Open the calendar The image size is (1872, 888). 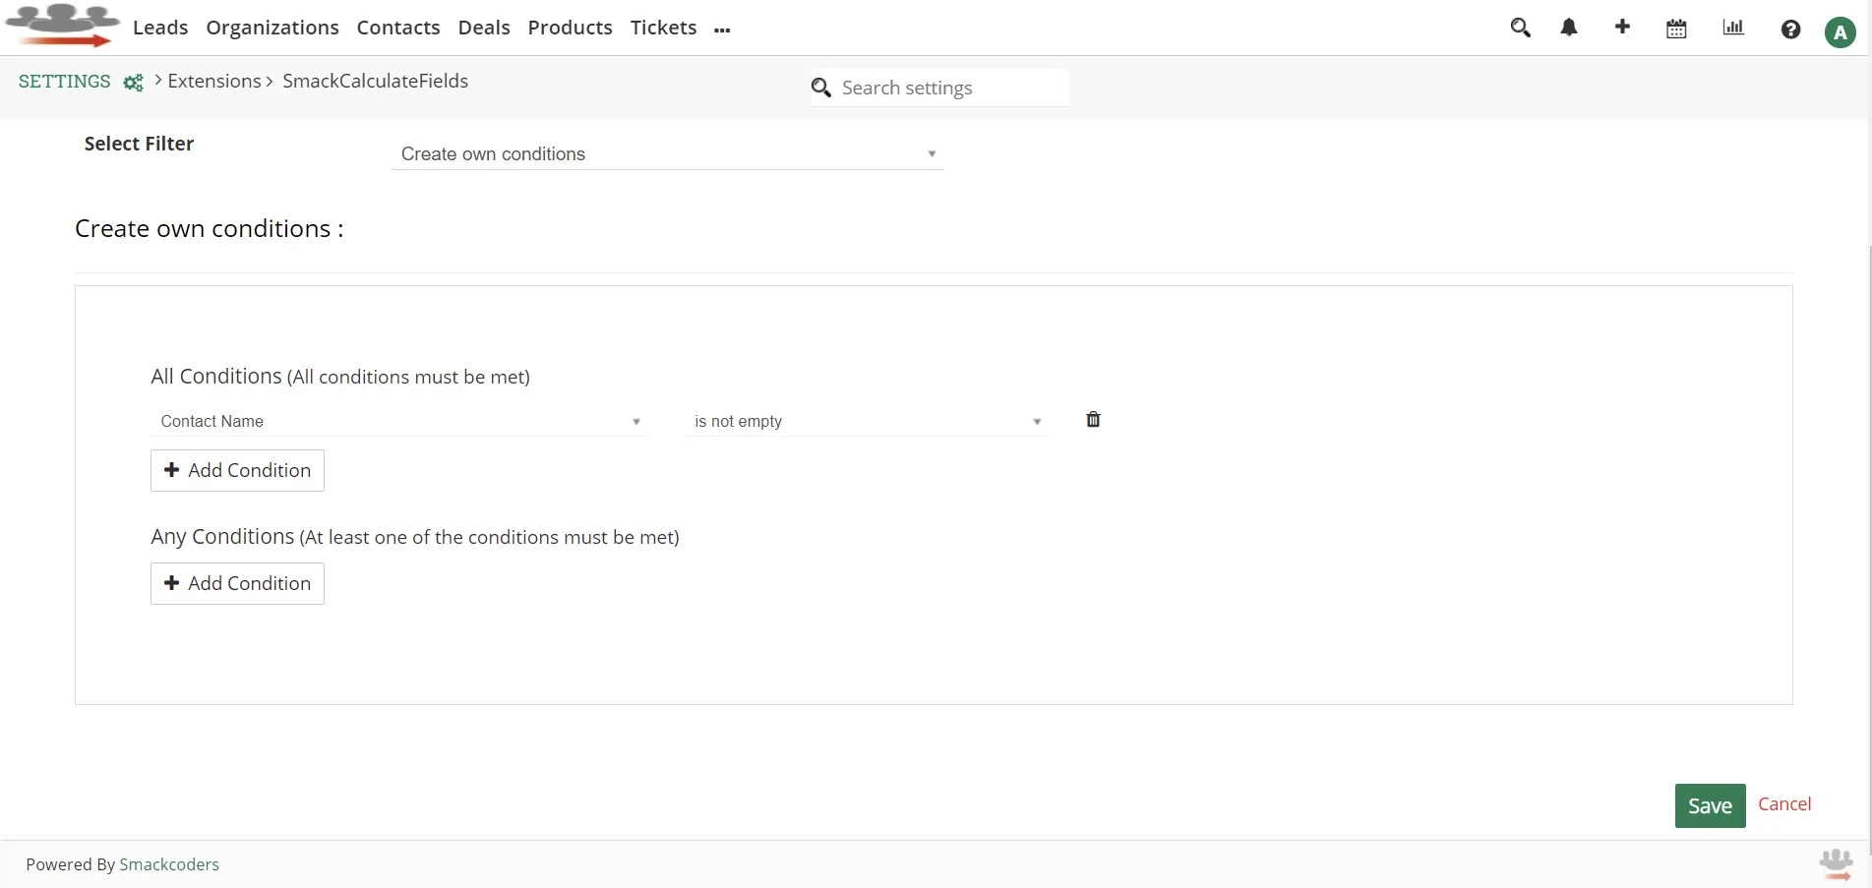tap(1676, 29)
